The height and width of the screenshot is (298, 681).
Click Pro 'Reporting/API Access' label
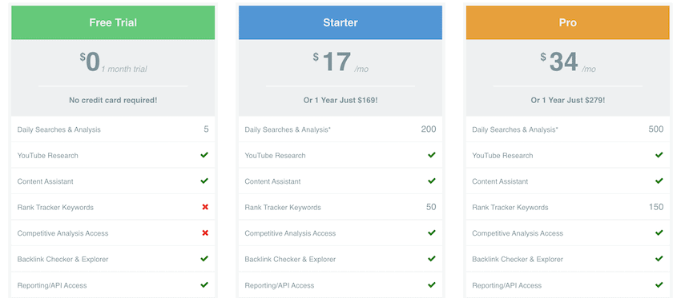[x=507, y=285]
